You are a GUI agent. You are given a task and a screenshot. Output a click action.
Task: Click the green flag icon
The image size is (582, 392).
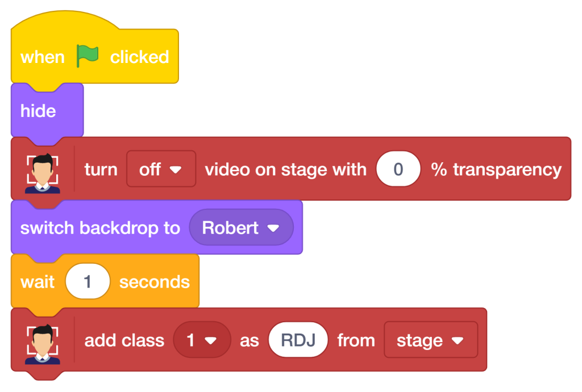point(87,56)
